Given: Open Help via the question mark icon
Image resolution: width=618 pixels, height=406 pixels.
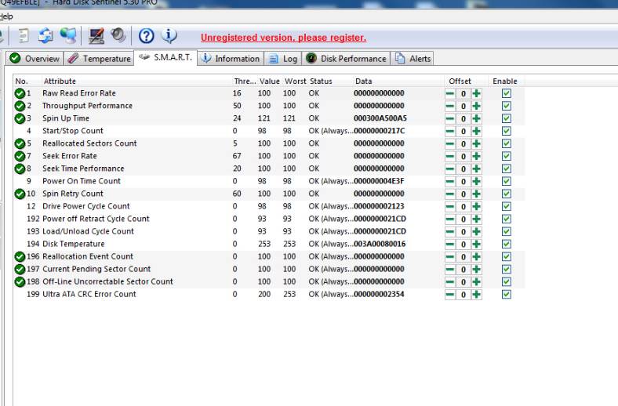Looking at the screenshot, I should pyautogui.click(x=146, y=36).
